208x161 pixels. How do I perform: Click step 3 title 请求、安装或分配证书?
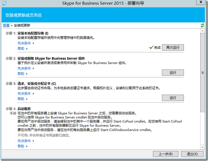(37, 84)
